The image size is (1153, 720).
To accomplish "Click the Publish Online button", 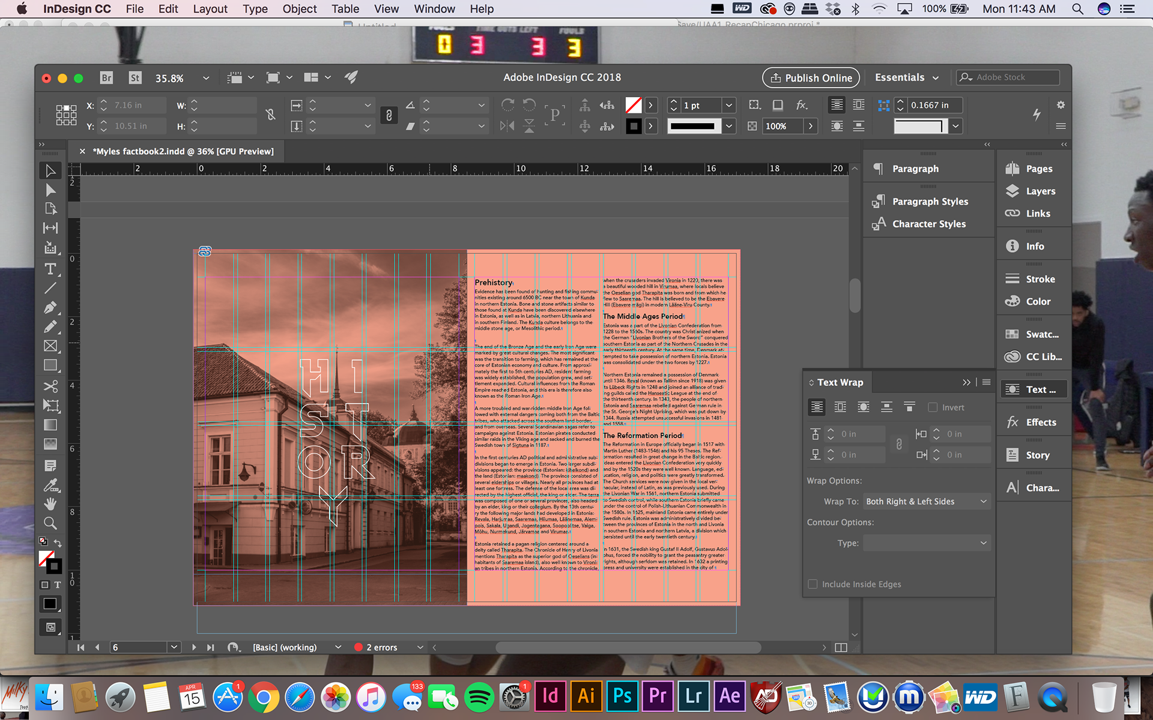I will click(x=811, y=78).
